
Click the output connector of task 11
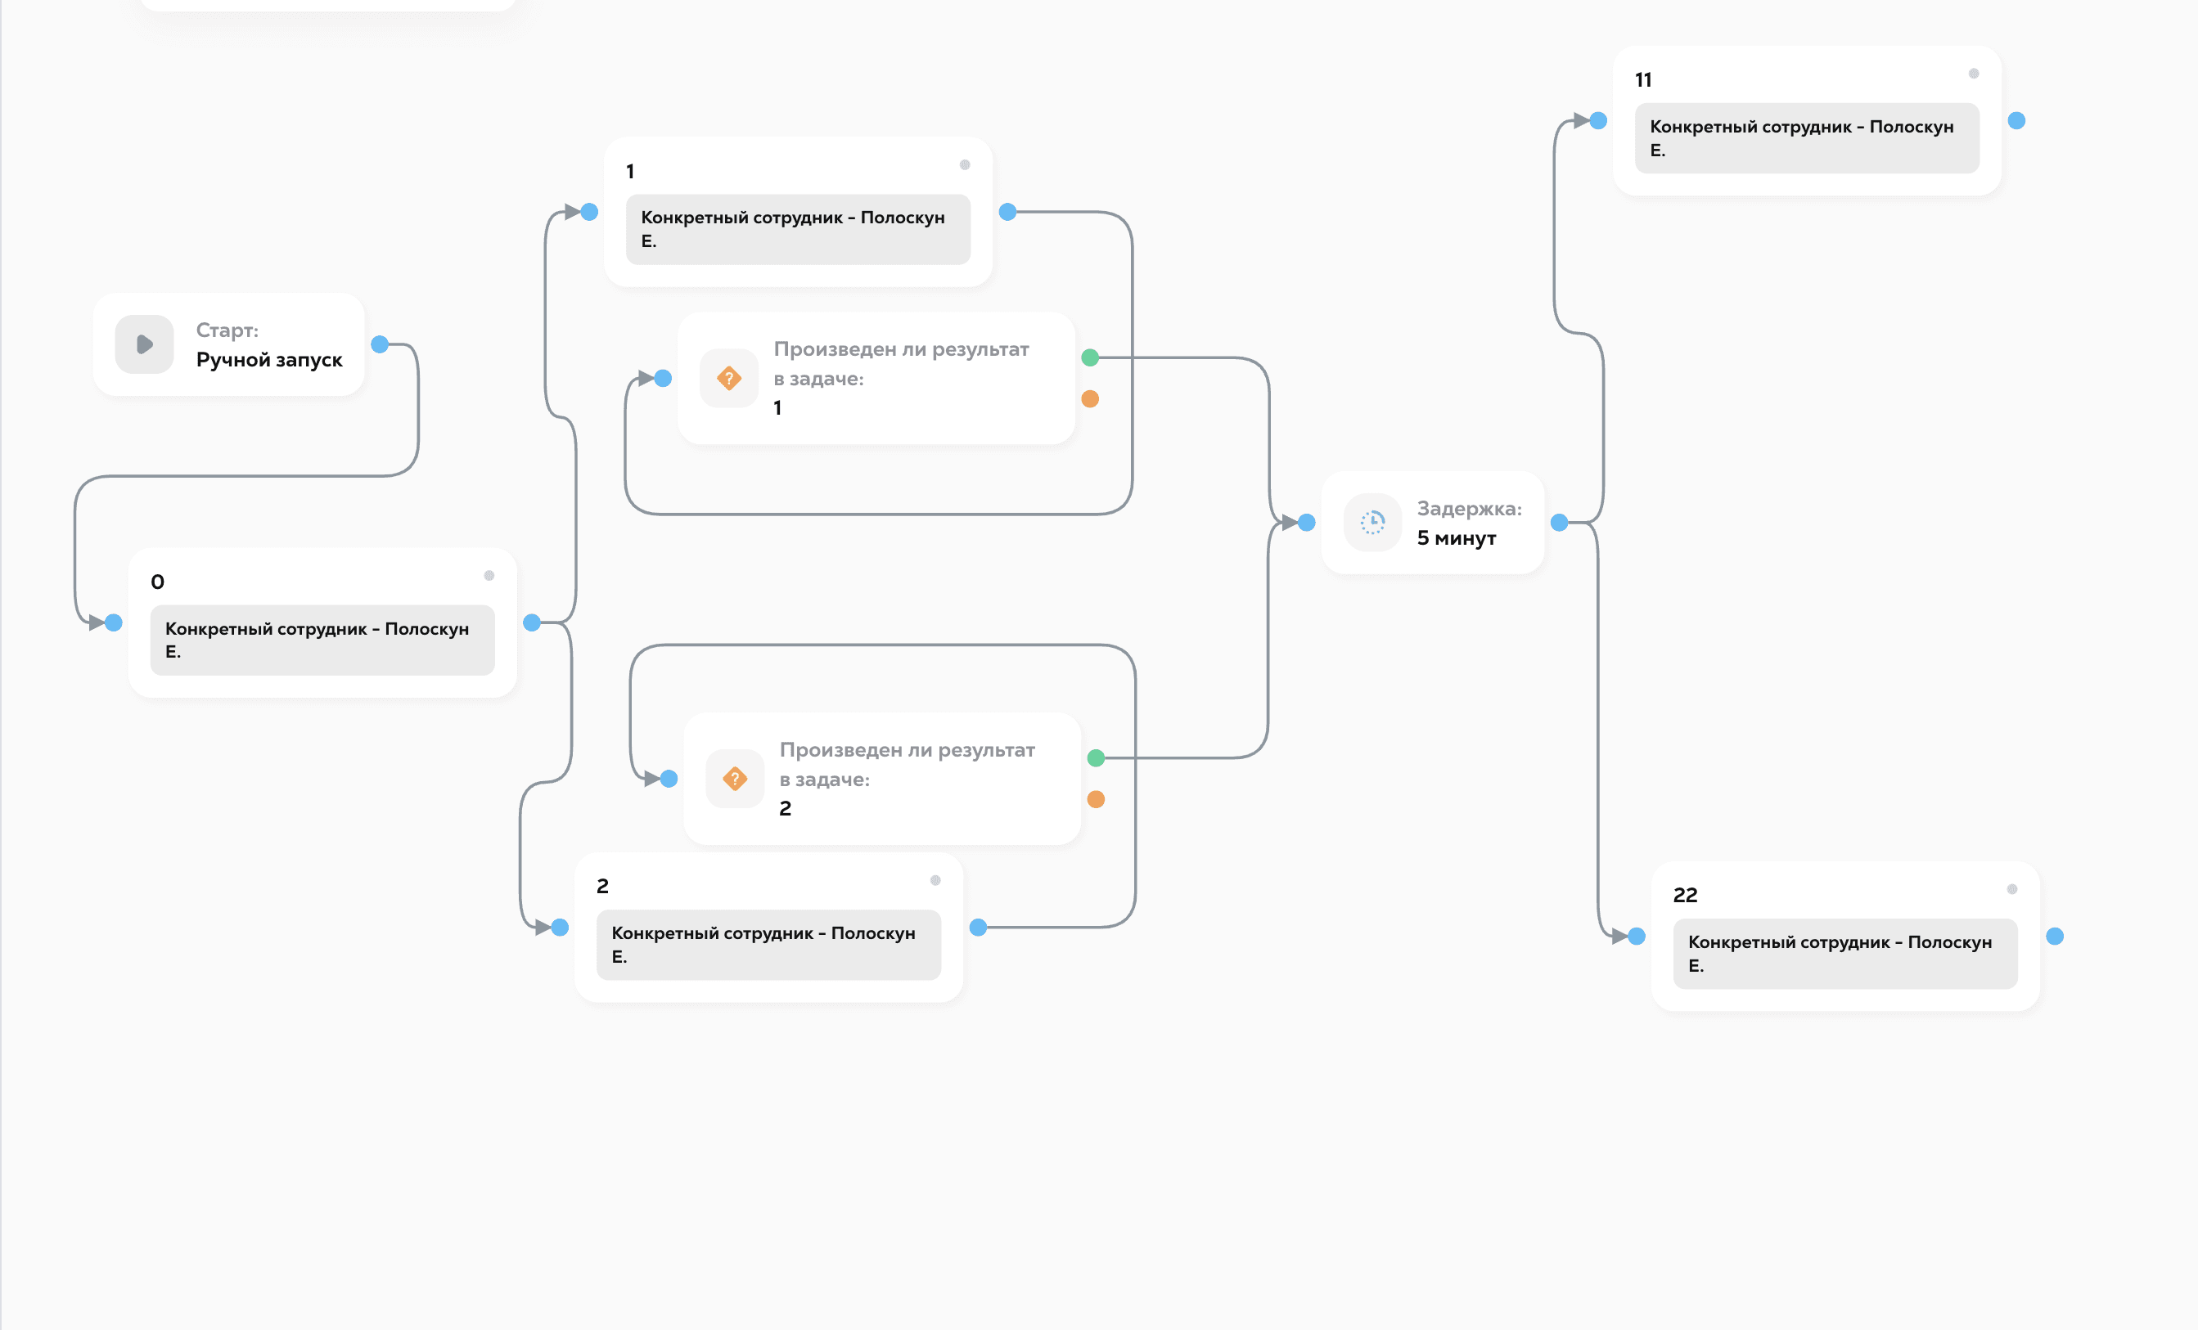coord(2016,120)
